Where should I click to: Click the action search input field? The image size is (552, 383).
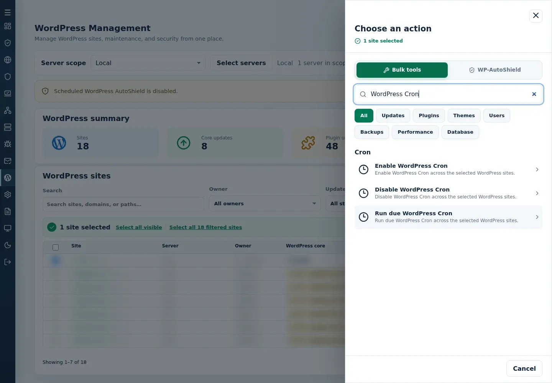[449, 94]
